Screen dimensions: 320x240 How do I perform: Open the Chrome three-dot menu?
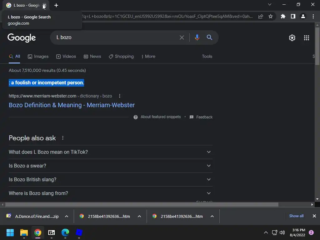click(313, 16)
